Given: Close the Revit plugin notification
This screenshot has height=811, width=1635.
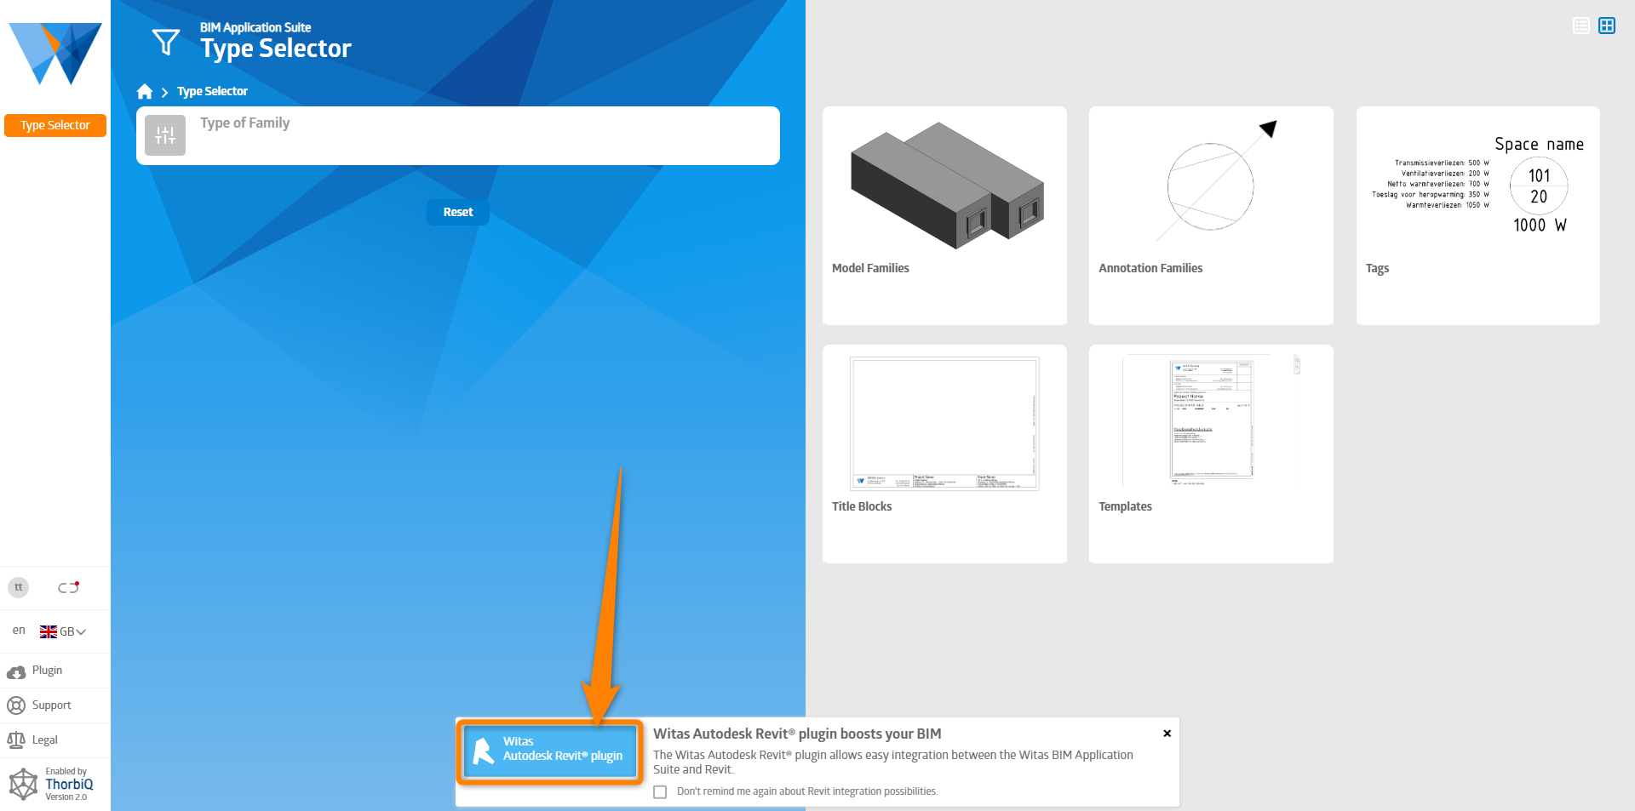Looking at the screenshot, I should 1167,734.
